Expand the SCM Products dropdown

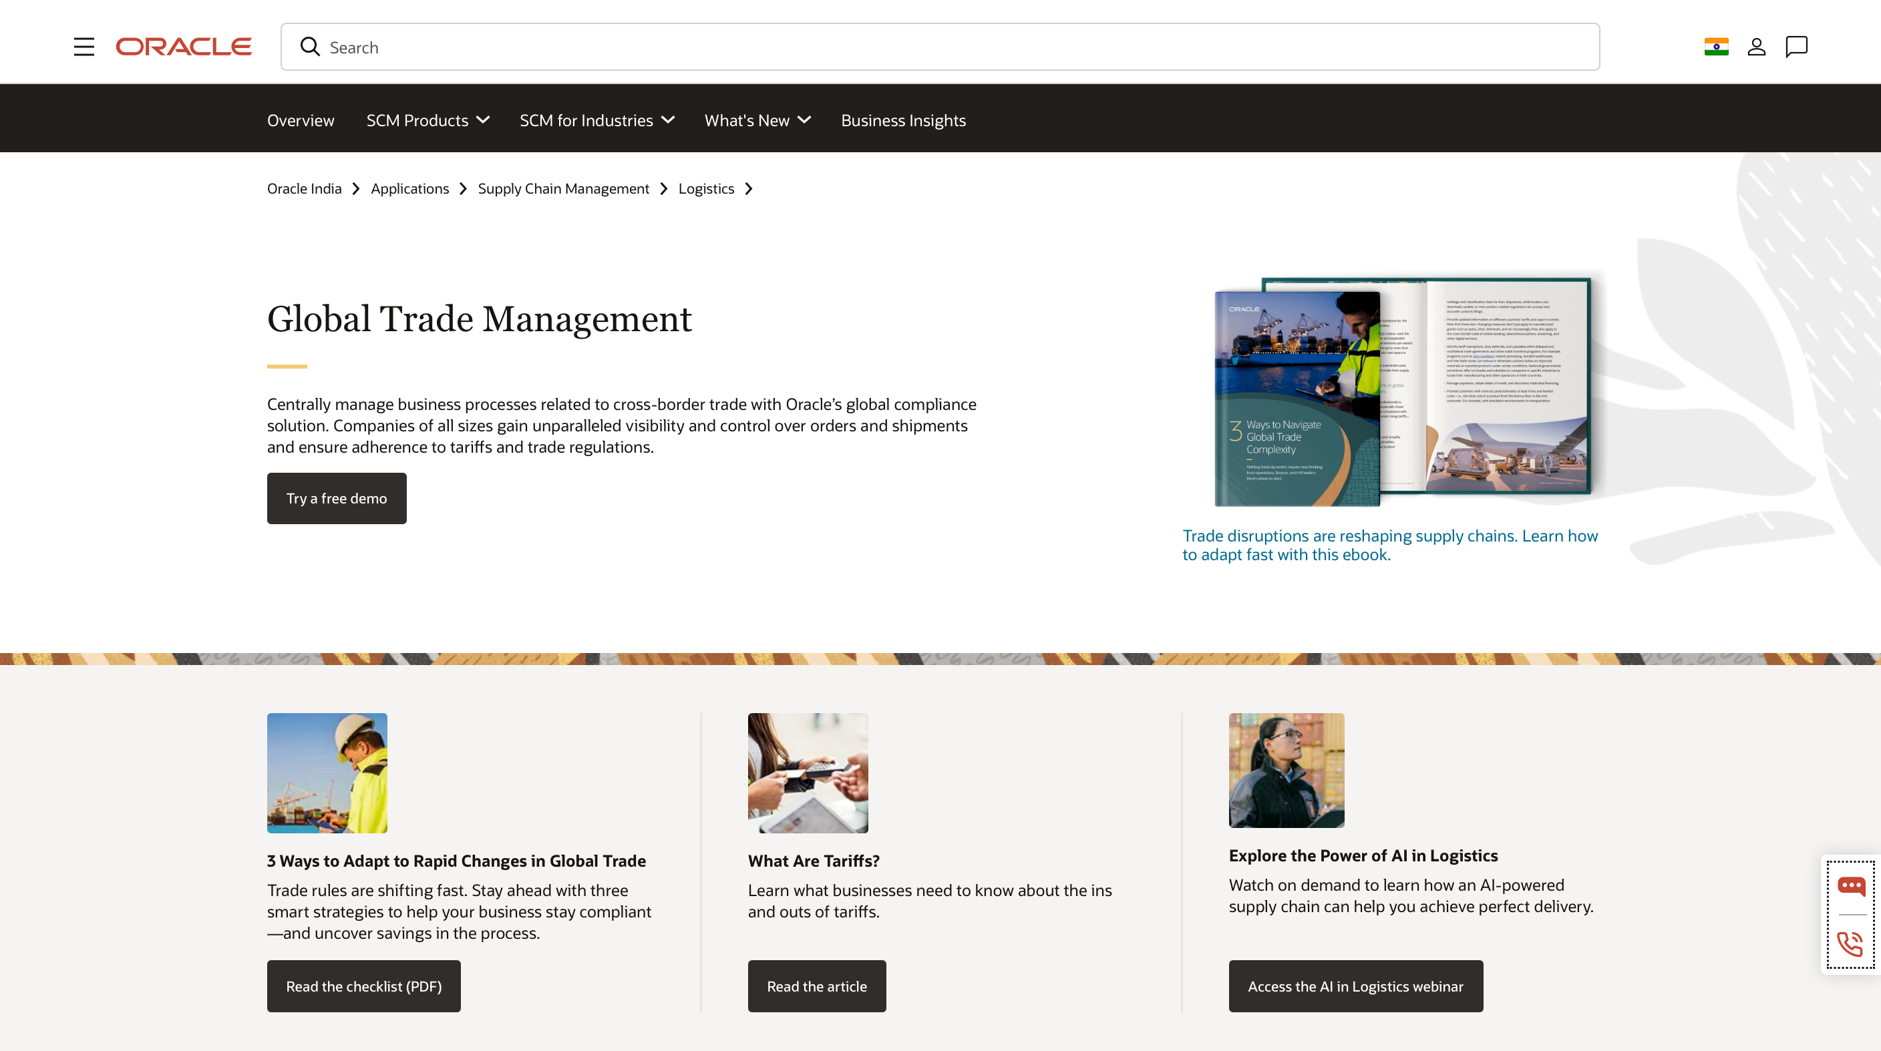click(428, 120)
